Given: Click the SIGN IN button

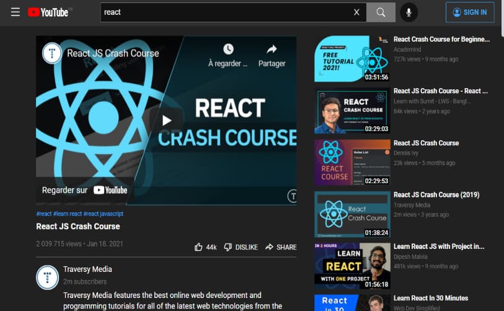Looking at the screenshot, I should [x=470, y=12].
